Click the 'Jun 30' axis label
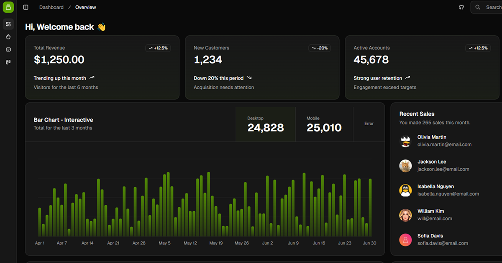502x263 pixels. pos(369,243)
